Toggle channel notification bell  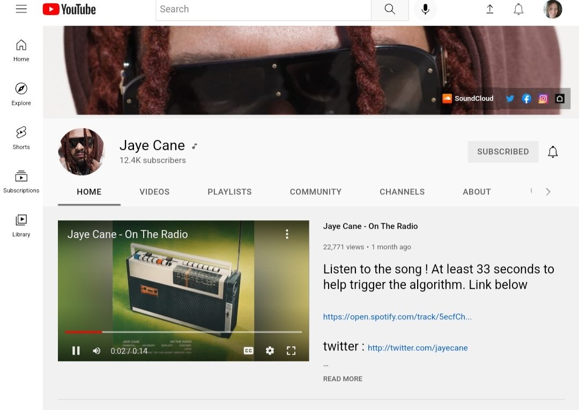pyautogui.click(x=552, y=152)
